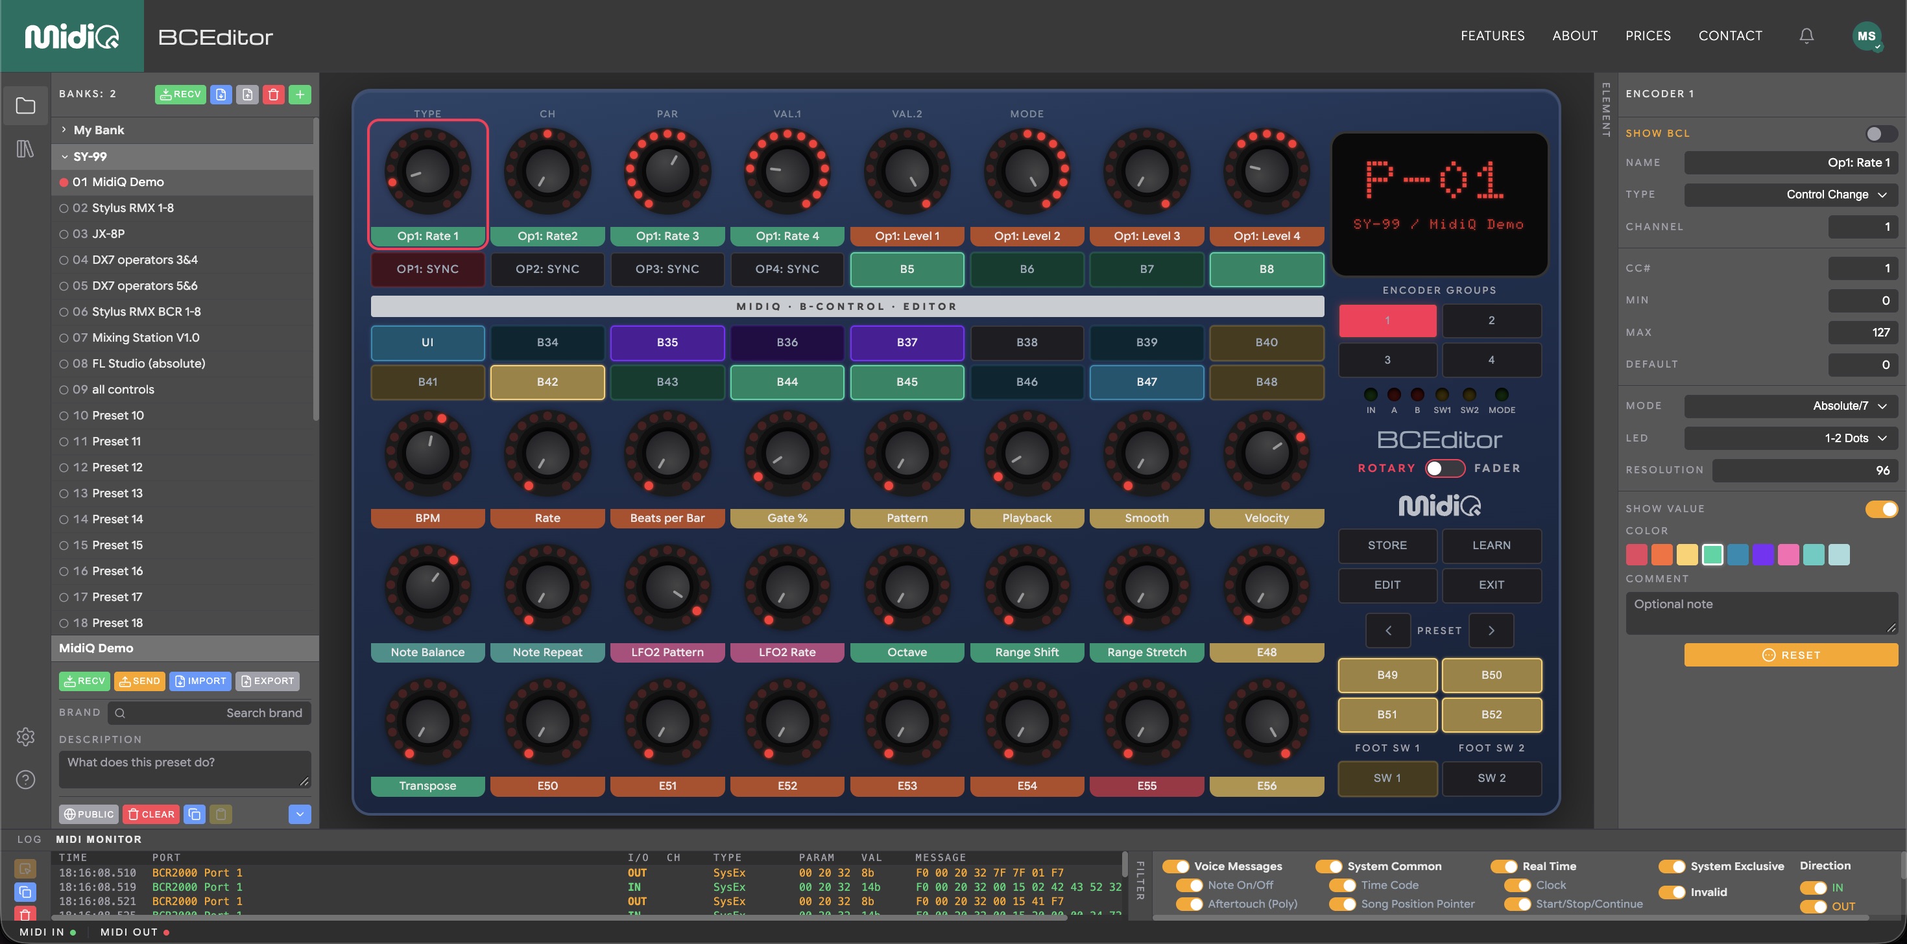
Task: Open the TYPE Control Change dropdown
Action: [x=1791, y=195]
